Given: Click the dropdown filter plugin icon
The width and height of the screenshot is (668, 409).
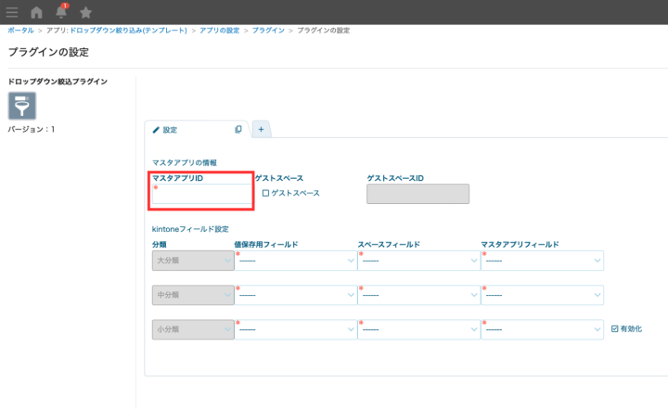Looking at the screenshot, I should pyautogui.click(x=22, y=105).
